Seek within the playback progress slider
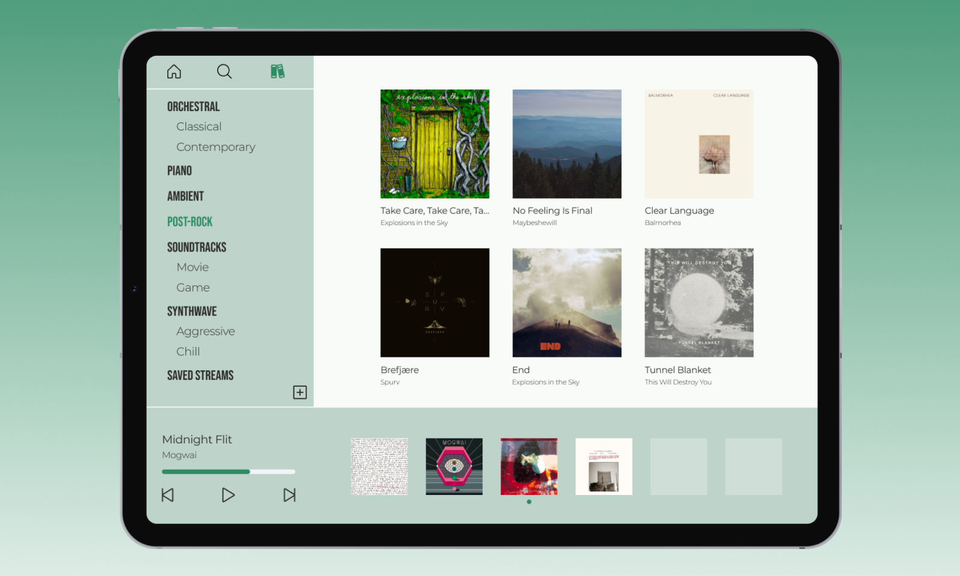The height and width of the screenshot is (576, 960). pyautogui.click(x=228, y=472)
